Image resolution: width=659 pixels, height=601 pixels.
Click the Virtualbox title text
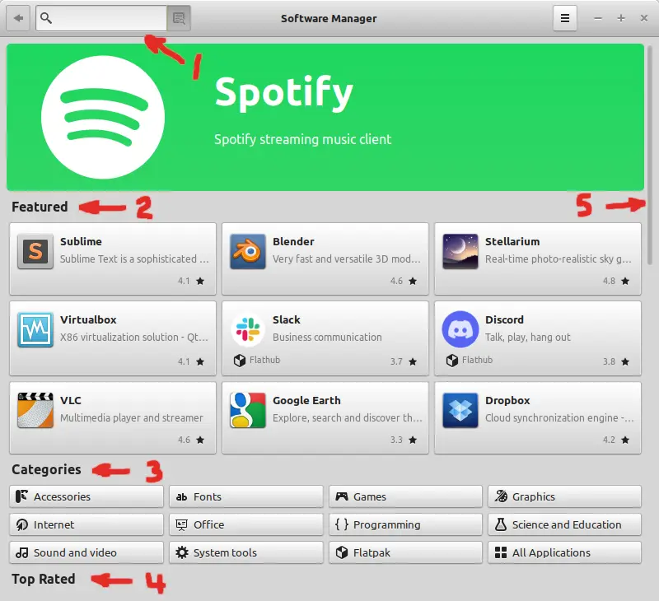point(88,319)
